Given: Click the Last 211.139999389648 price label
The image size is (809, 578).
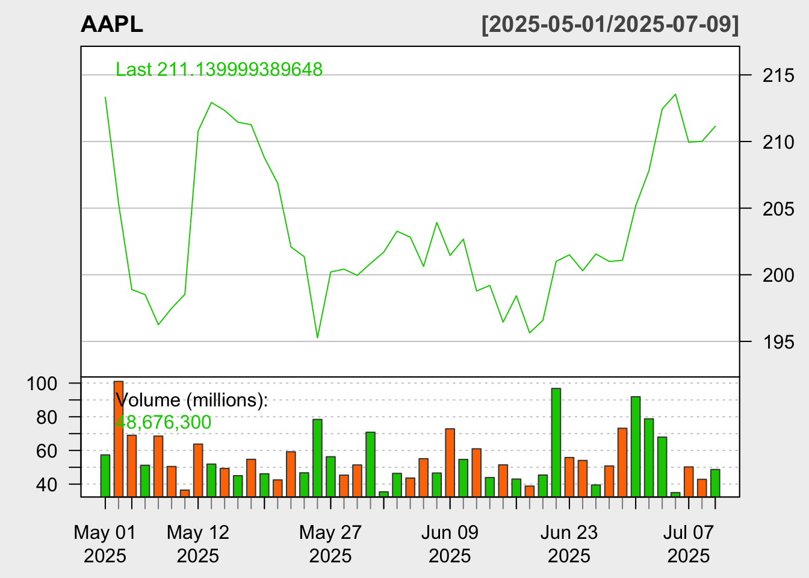Looking at the screenshot, I should (219, 69).
